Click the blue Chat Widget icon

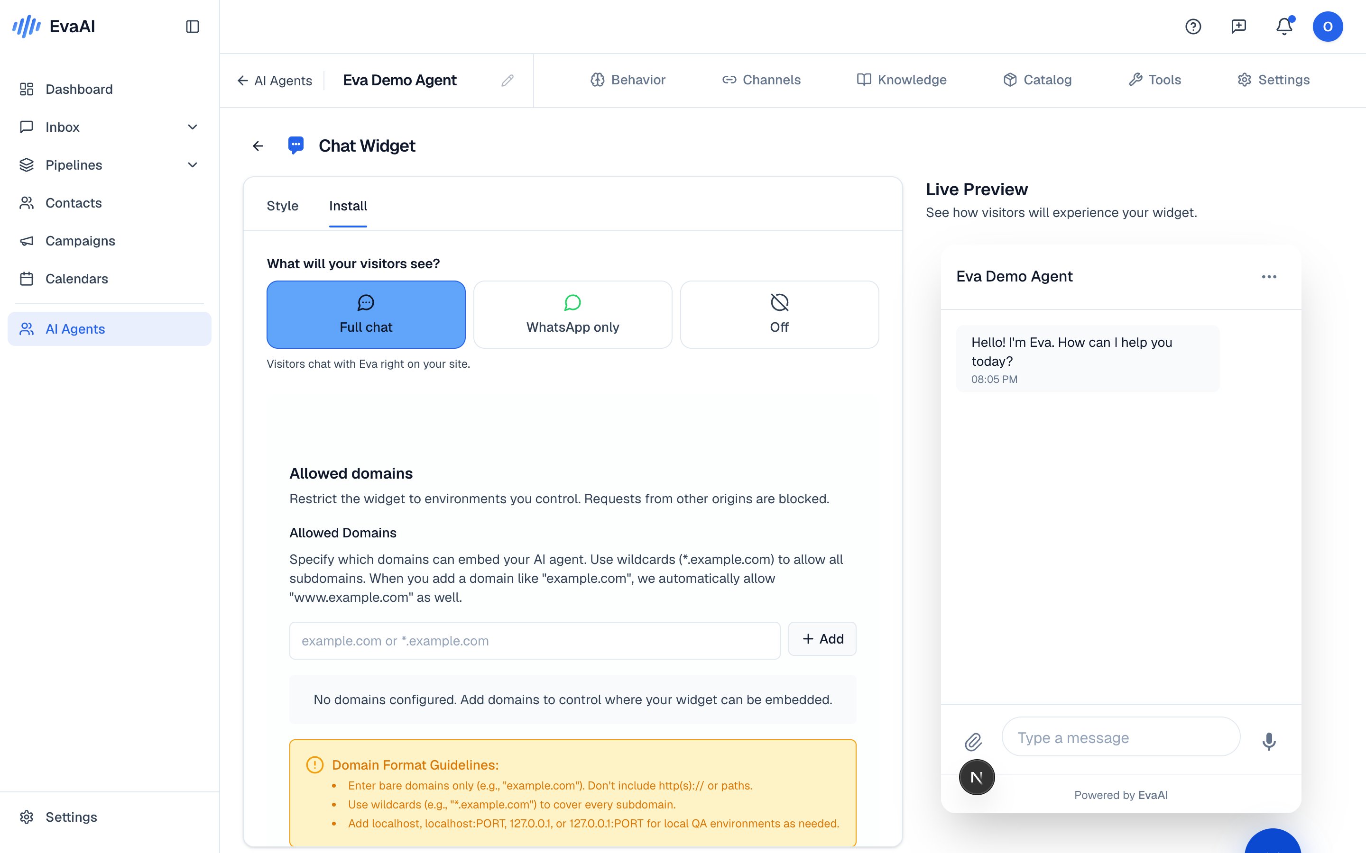click(296, 145)
